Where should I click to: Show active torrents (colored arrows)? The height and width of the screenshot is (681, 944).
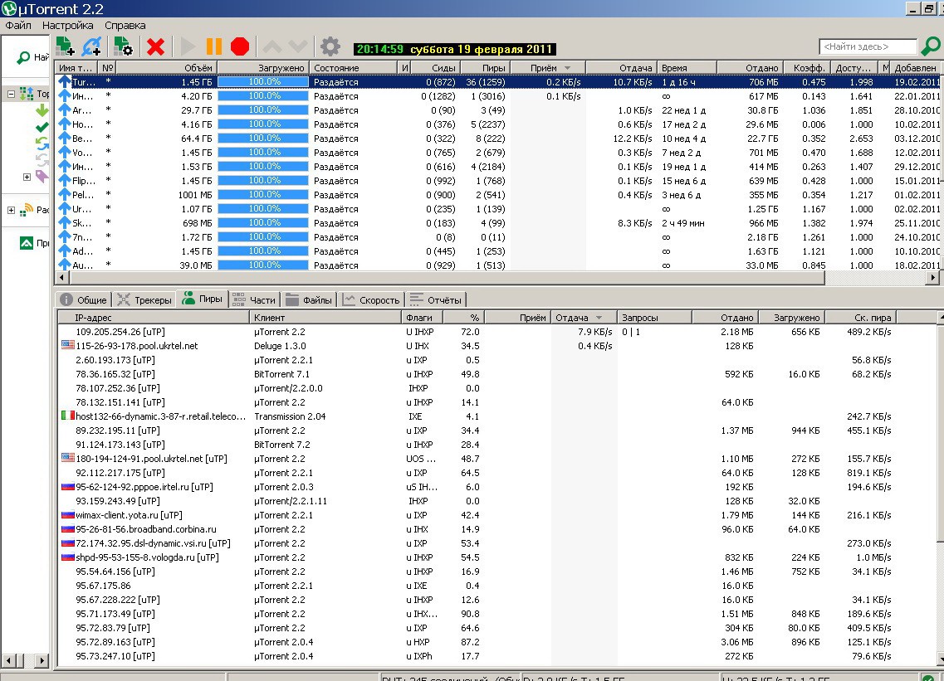(x=42, y=143)
